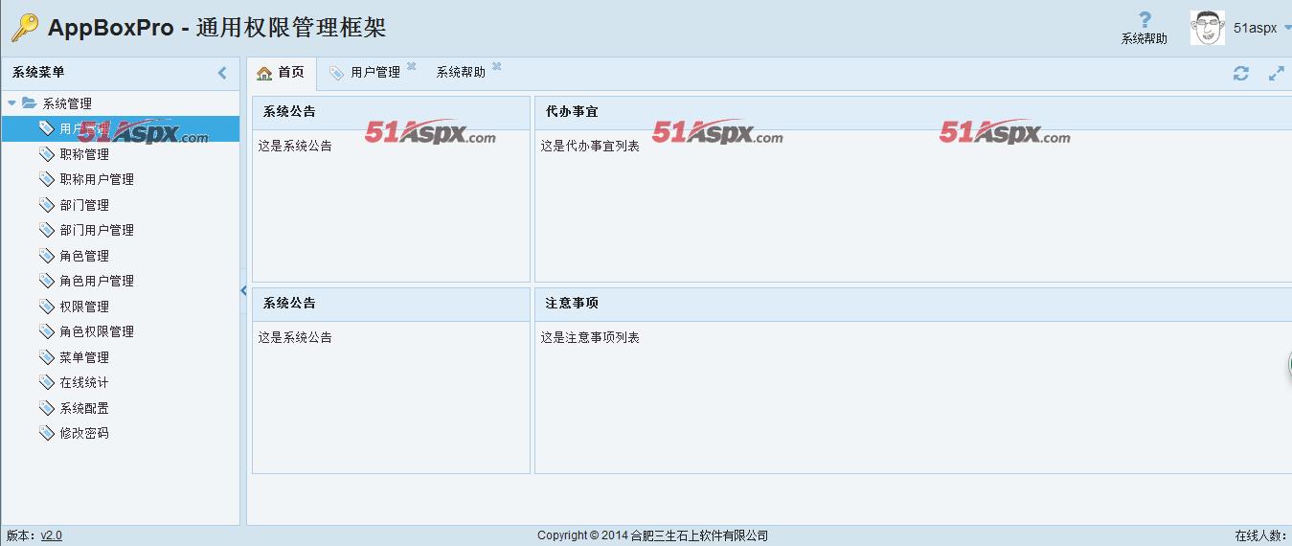
Task: Click the key logo icon beside AppBoxPro
Action: coord(25,28)
